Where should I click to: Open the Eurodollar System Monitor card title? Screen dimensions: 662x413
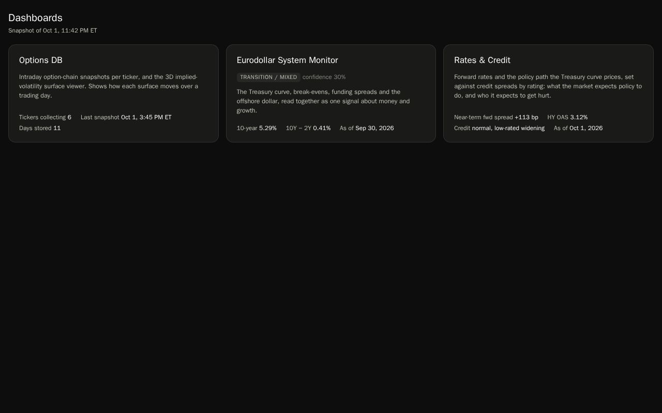click(x=287, y=60)
